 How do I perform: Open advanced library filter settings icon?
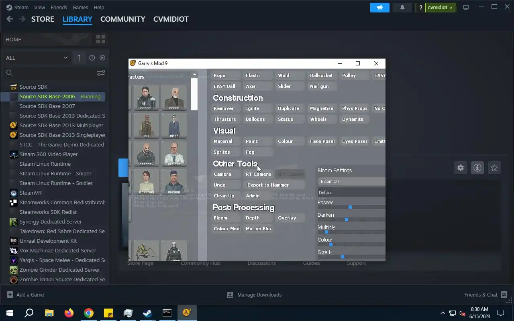[101, 73]
